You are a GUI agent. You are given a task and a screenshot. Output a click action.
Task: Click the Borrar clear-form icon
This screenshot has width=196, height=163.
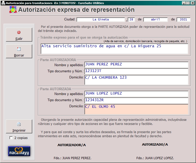(19, 49)
